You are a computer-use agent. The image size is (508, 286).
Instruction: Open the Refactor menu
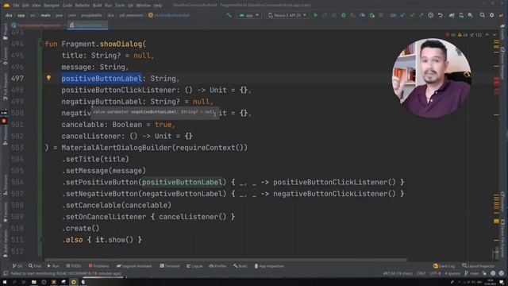click(83, 6)
